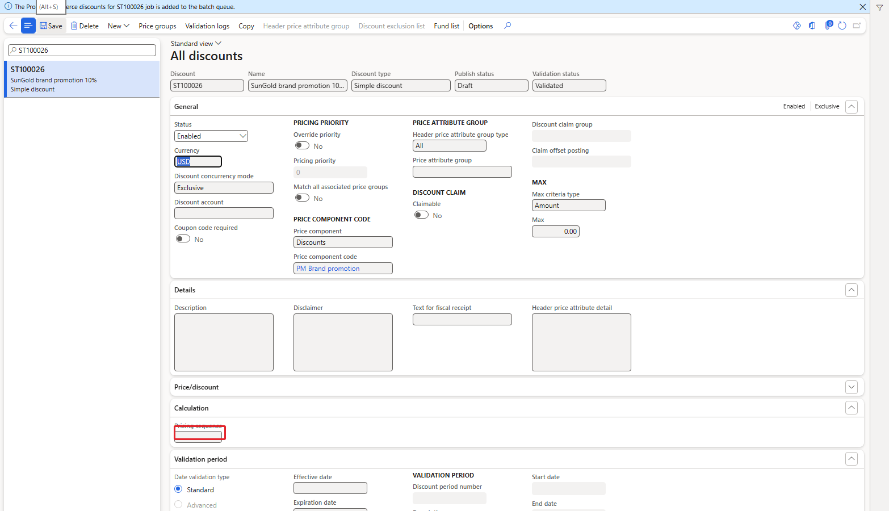This screenshot has height=511, width=889.
Task: Open the Standard view selector
Action: (196, 44)
